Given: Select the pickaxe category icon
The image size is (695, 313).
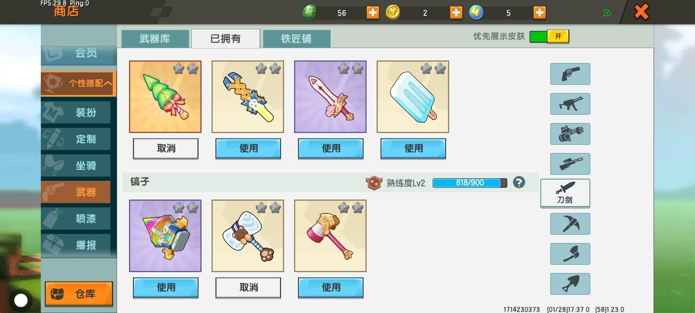Looking at the screenshot, I should (x=570, y=224).
